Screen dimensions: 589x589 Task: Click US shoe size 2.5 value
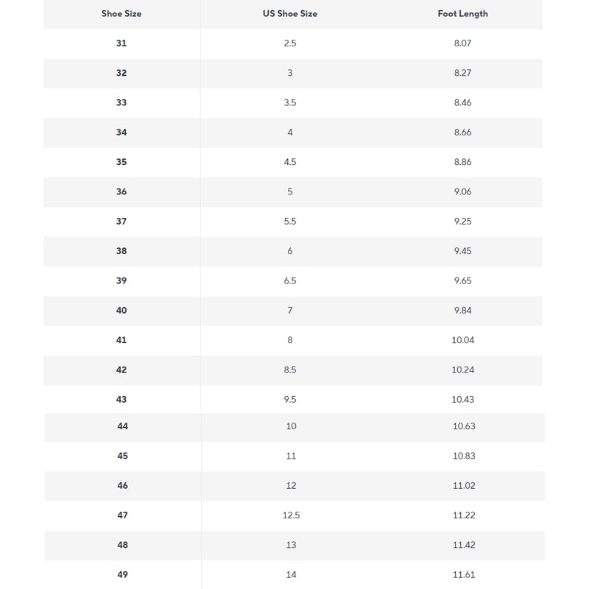coord(290,43)
